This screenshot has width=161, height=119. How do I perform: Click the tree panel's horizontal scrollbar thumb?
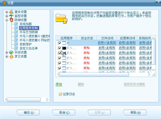(x=24, y=100)
